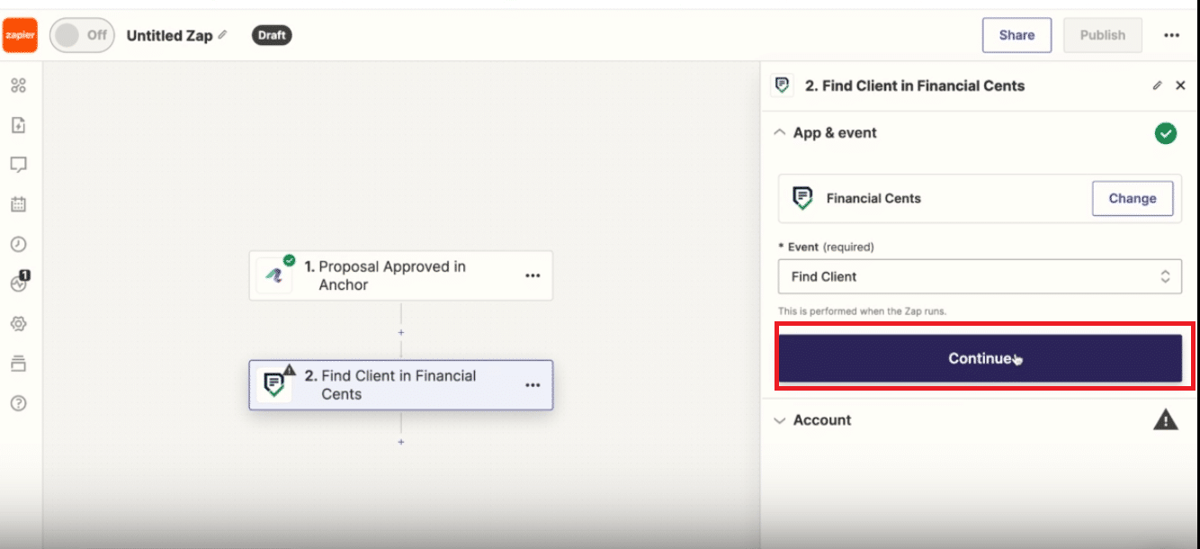Click the Financial Cents logo in app row
Image resolution: width=1200 pixels, height=549 pixels.
802,198
